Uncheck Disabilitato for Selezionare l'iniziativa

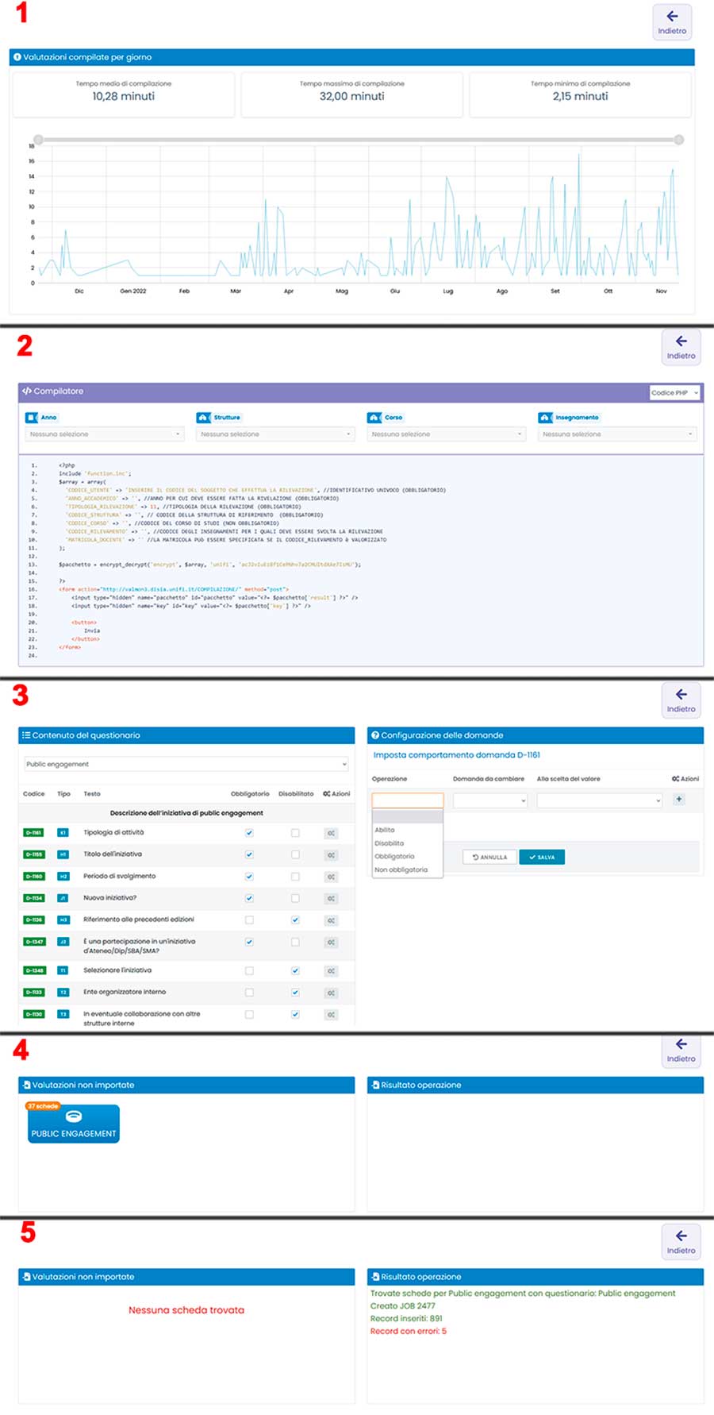(295, 970)
